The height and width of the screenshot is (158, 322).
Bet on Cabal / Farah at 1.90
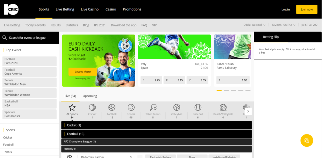233,80
